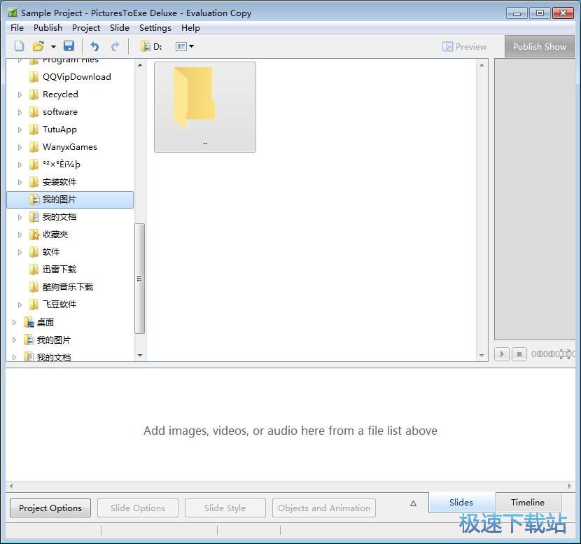This screenshot has width=581, height=544.
Task: Click the parent folder ".." thumbnail
Action: pyautogui.click(x=204, y=106)
